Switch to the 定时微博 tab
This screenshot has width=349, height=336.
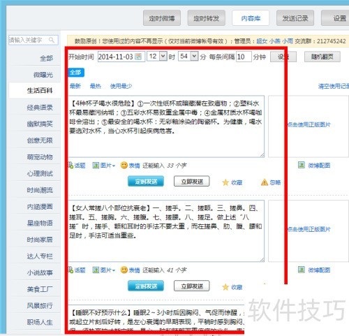tap(162, 18)
